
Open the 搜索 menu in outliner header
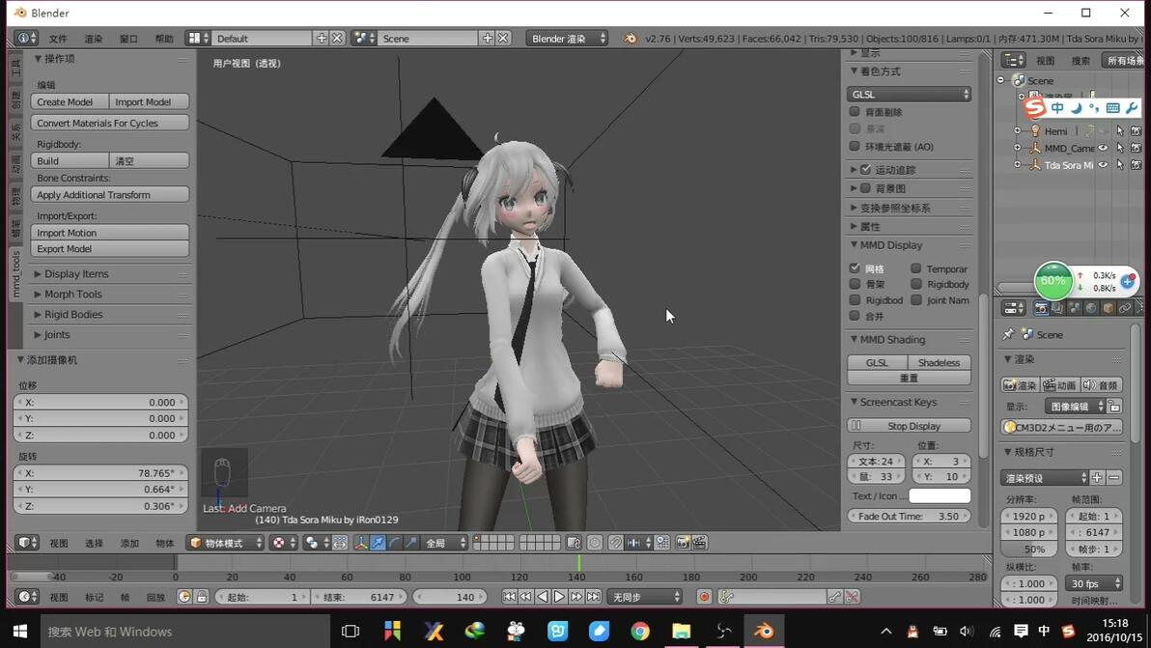tap(1081, 60)
